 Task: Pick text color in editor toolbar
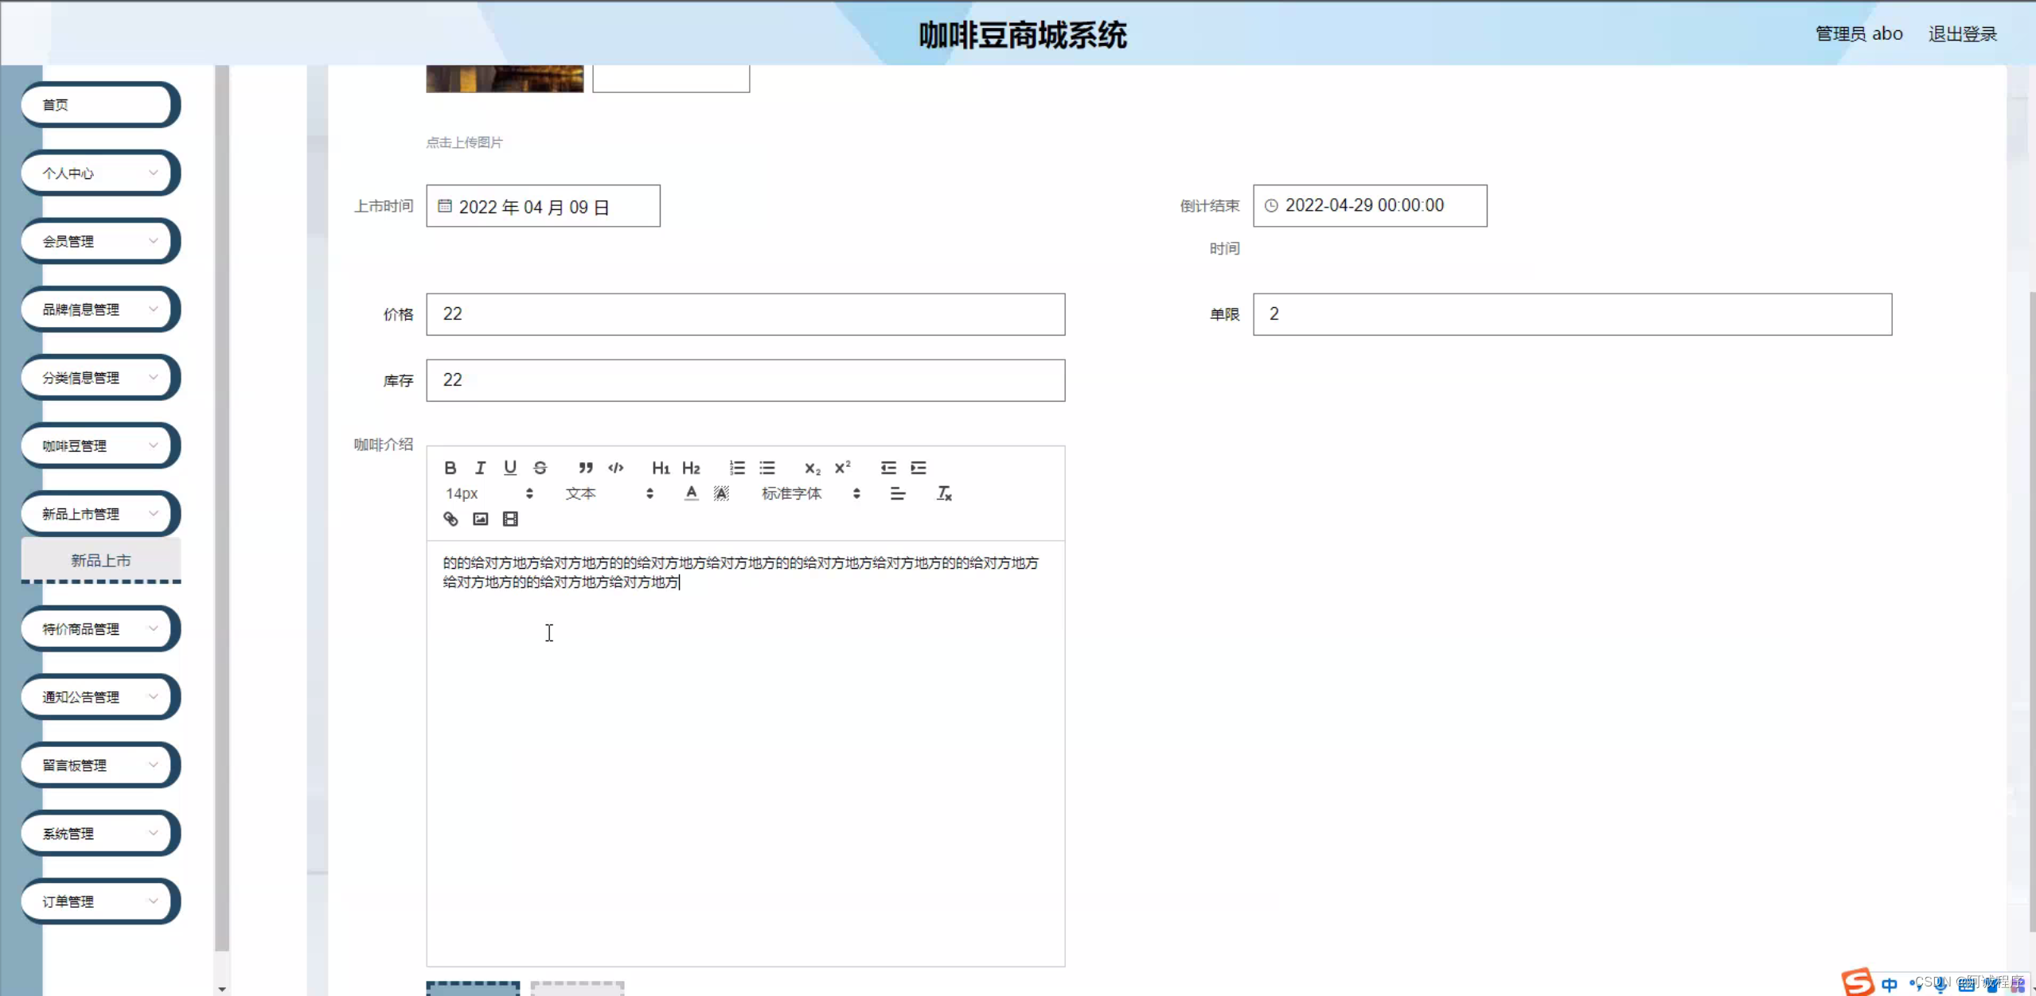click(691, 493)
